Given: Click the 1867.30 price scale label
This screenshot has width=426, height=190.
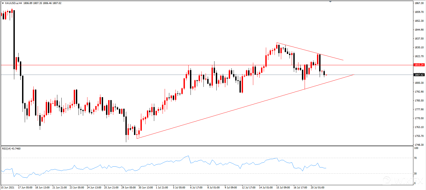Looking at the screenshot, I should tap(419, 3).
